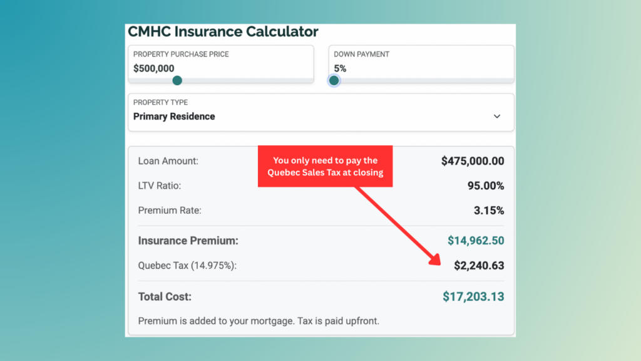Click the chevron arrow in Property Type dropdown
Viewport: 641px width, 361px height.
pyautogui.click(x=497, y=117)
